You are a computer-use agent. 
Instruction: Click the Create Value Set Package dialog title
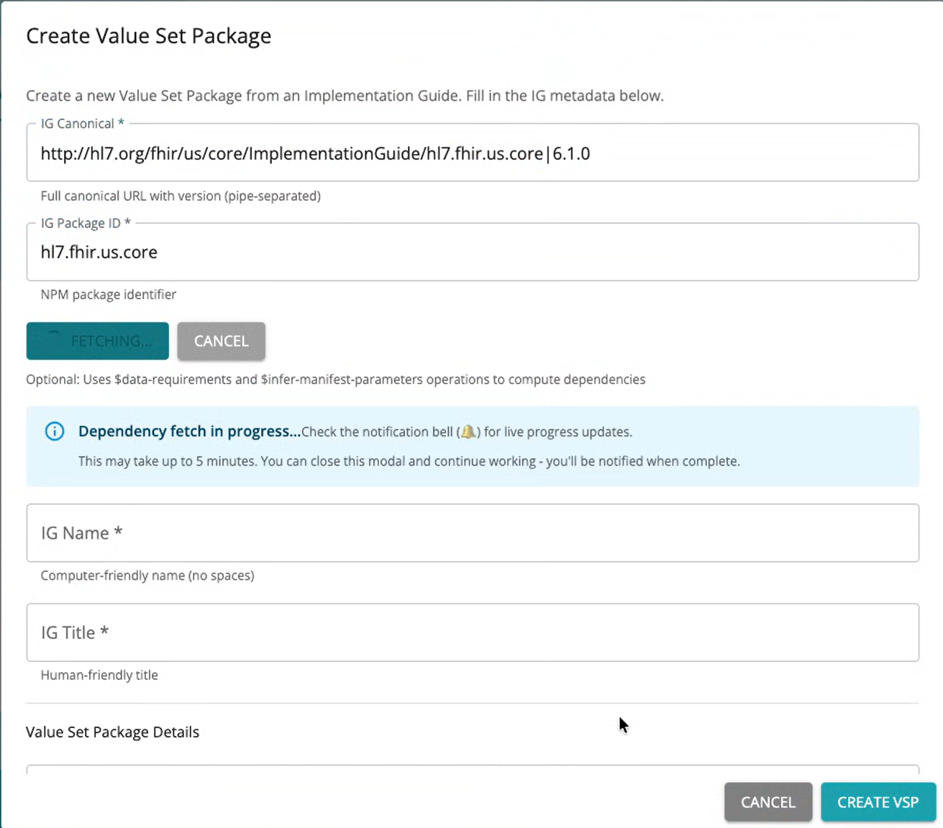point(148,35)
